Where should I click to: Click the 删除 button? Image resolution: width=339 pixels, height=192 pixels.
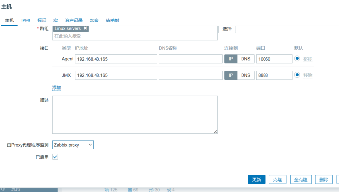(324, 179)
